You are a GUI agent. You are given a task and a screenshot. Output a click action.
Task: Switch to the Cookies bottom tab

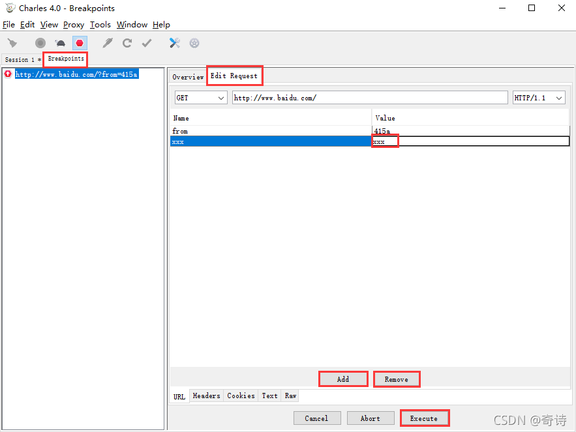point(241,396)
